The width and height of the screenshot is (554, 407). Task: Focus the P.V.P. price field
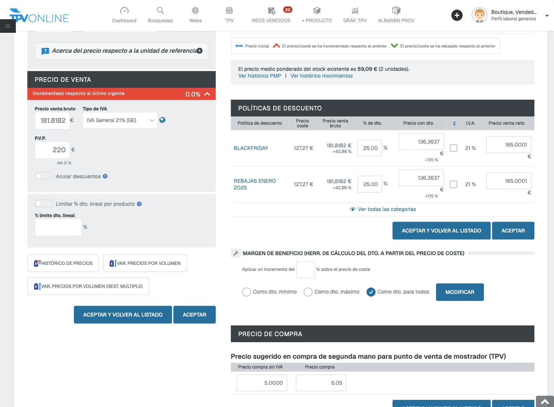tap(52, 150)
